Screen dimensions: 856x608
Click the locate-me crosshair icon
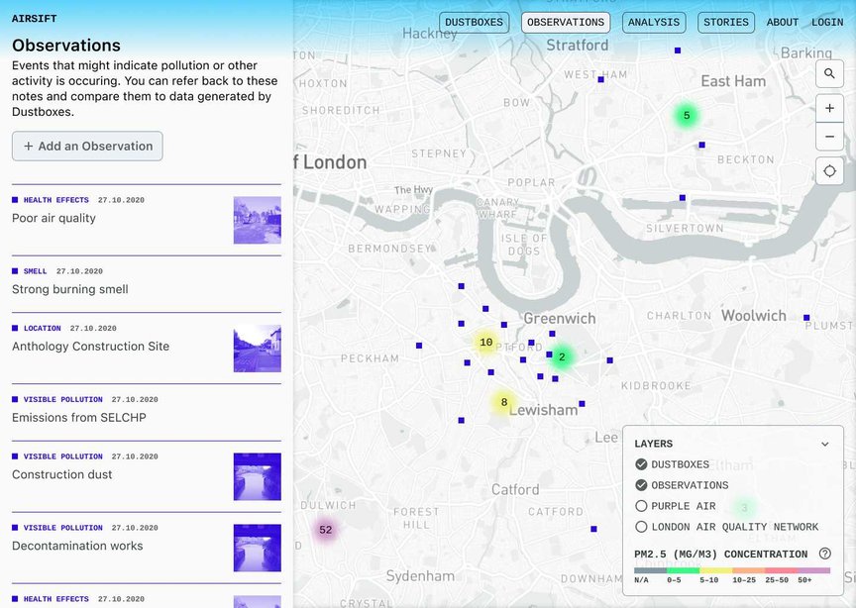[x=829, y=171]
